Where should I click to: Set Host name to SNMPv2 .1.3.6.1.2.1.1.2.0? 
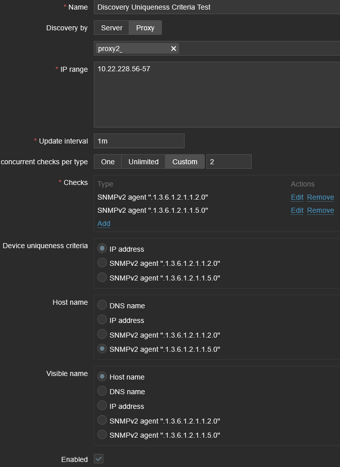click(x=102, y=335)
